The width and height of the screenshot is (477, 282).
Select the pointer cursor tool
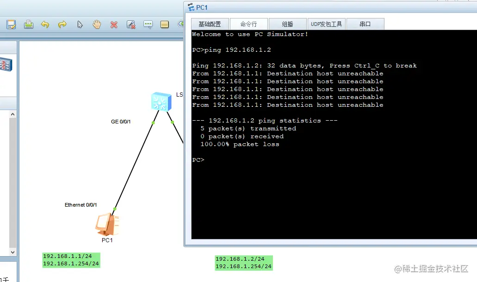click(x=80, y=25)
